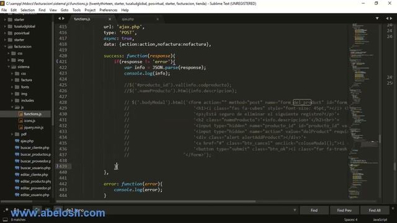
Task: Click the JS file icon beside functions.js
Action: 20,114
